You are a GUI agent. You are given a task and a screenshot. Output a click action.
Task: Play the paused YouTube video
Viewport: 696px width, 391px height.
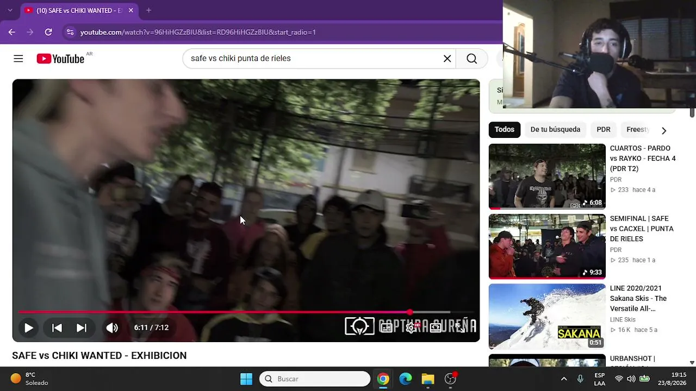[29, 327]
